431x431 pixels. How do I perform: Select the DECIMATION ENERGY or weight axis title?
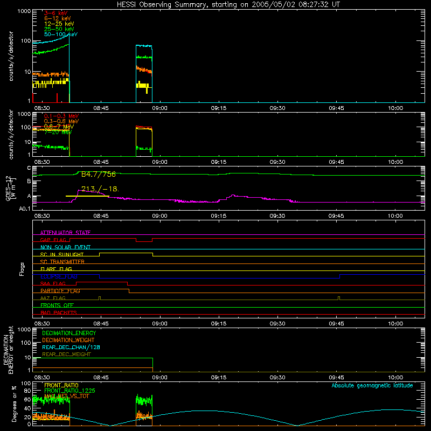pyautogui.click(x=8, y=350)
